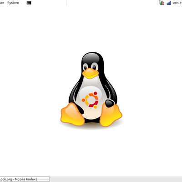The height and width of the screenshot is (182, 182).
Task: Click the Ubuntu logo on Tux's belly
Action: pyautogui.click(x=91, y=100)
